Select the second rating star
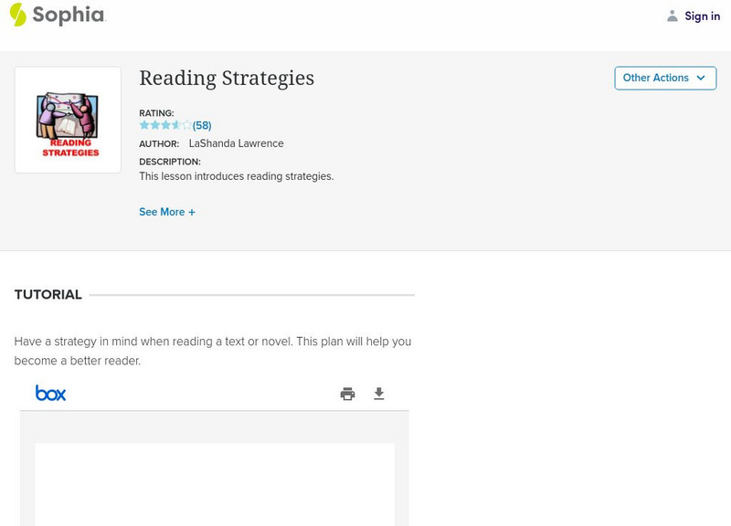731x526 pixels. (154, 125)
